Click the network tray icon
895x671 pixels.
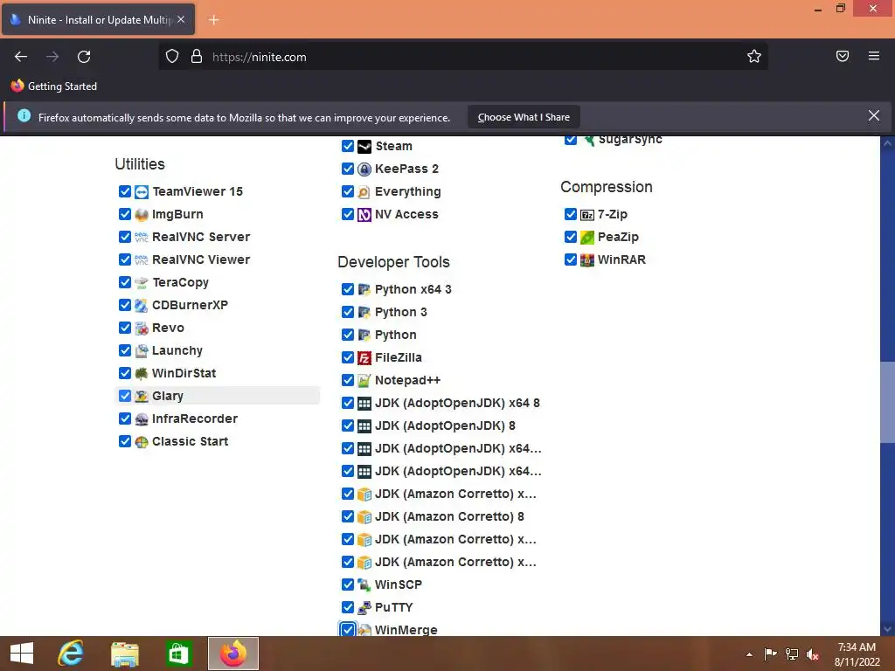[x=792, y=654]
